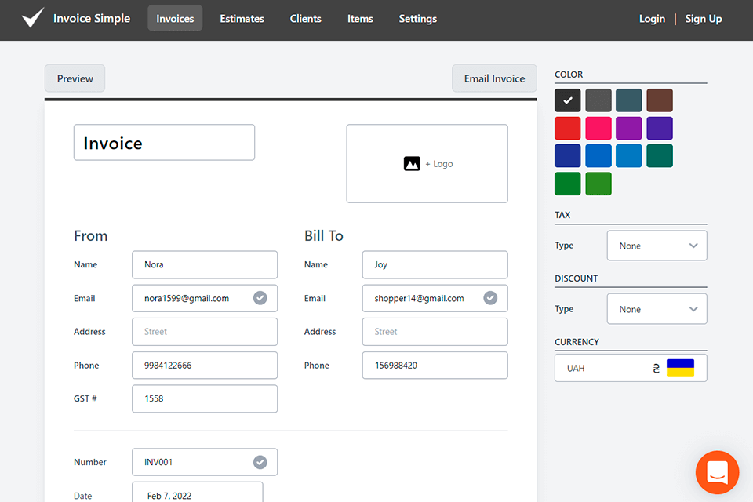Click the Bill To Phone field 156988420

435,365
